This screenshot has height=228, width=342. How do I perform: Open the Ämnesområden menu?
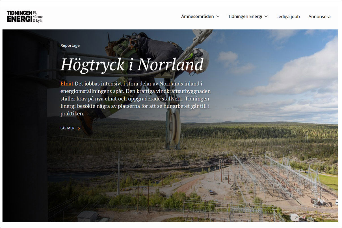click(198, 16)
